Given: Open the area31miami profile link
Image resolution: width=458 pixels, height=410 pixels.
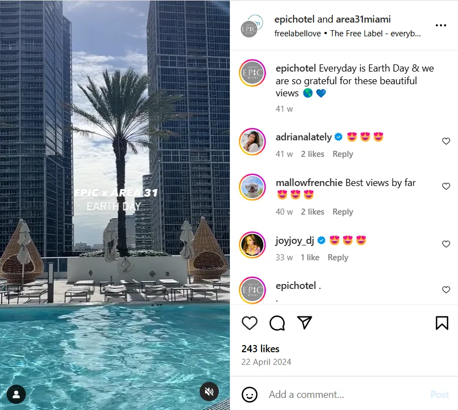Looking at the screenshot, I should [363, 19].
